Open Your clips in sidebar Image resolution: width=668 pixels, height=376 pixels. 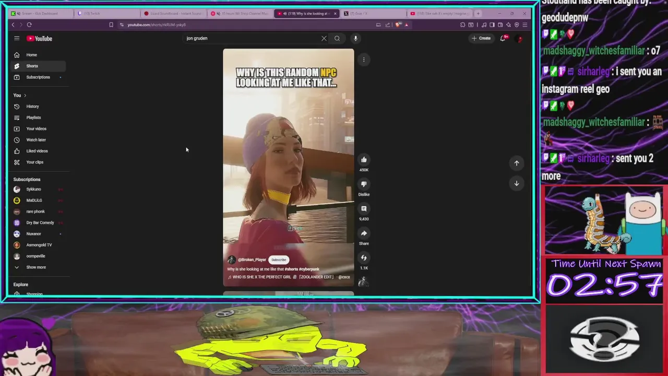[38, 162]
